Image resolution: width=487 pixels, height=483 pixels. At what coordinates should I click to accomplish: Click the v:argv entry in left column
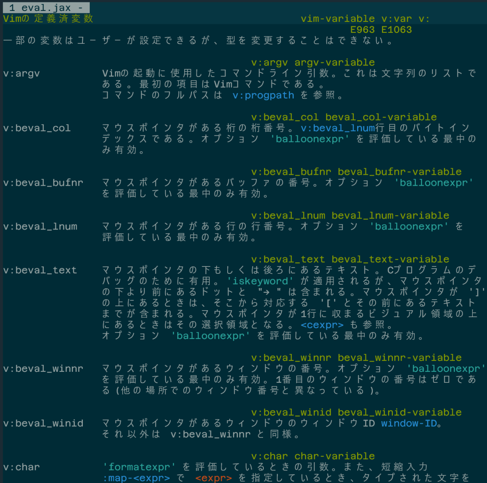(x=22, y=73)
